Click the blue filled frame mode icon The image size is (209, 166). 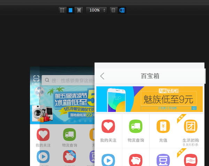70,10
